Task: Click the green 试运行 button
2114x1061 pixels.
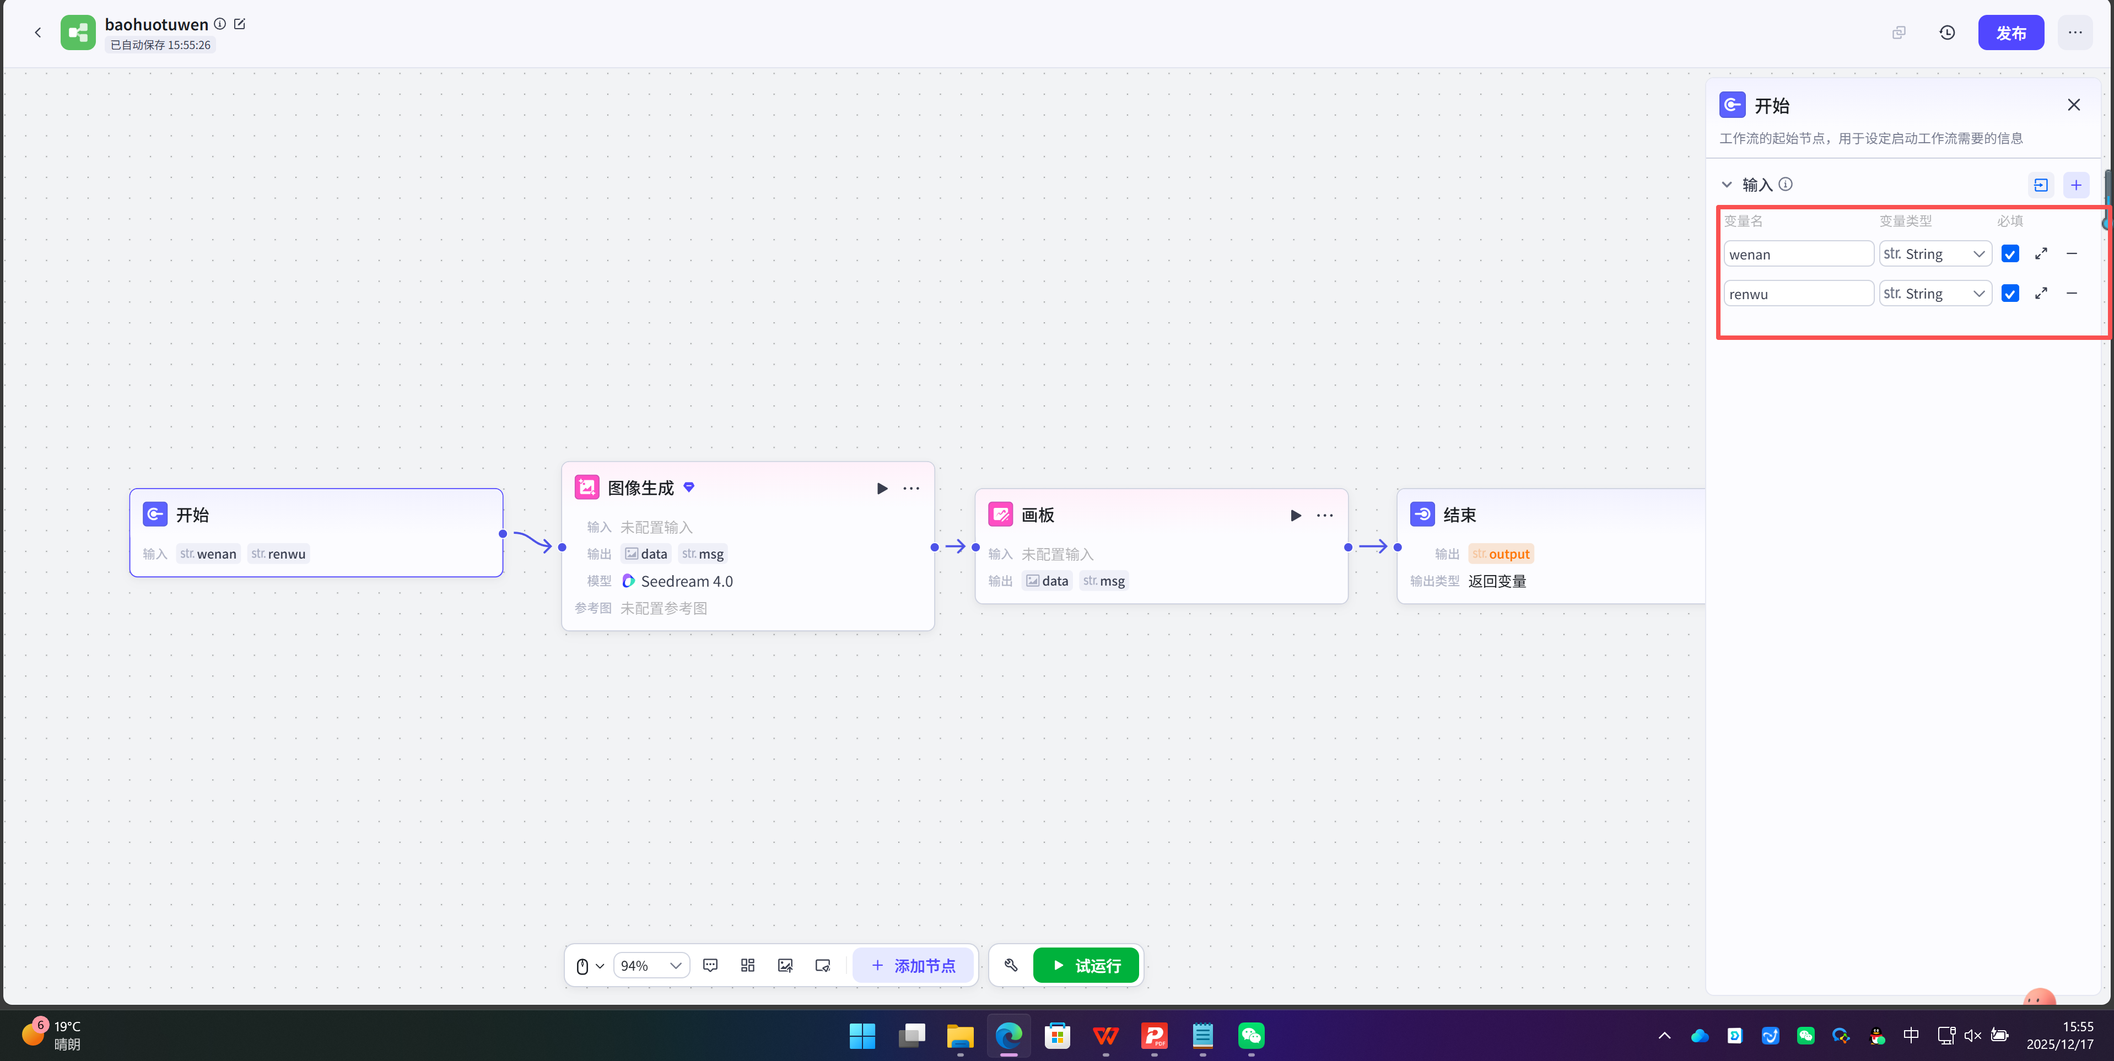Action: click(x=1086, y=965)
